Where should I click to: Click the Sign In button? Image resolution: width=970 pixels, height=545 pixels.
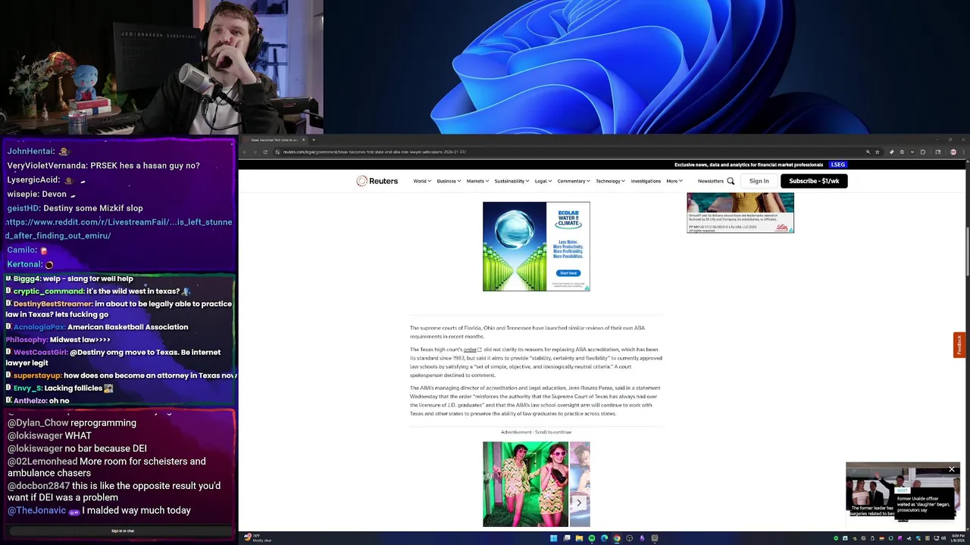tap(759, 181)
